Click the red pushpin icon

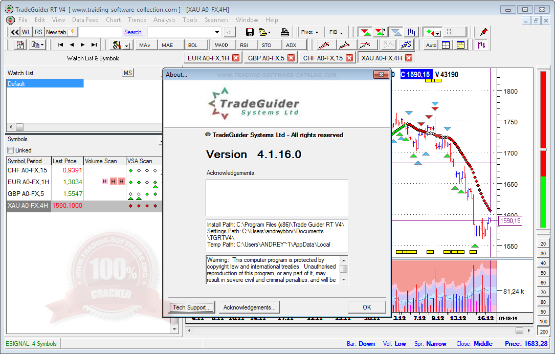(483, 32)
